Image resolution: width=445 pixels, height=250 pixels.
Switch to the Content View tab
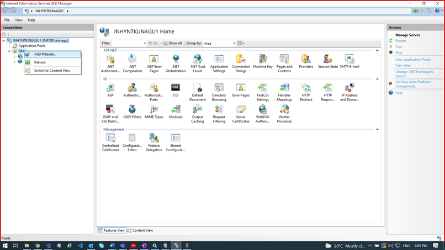tap(140, 230)
